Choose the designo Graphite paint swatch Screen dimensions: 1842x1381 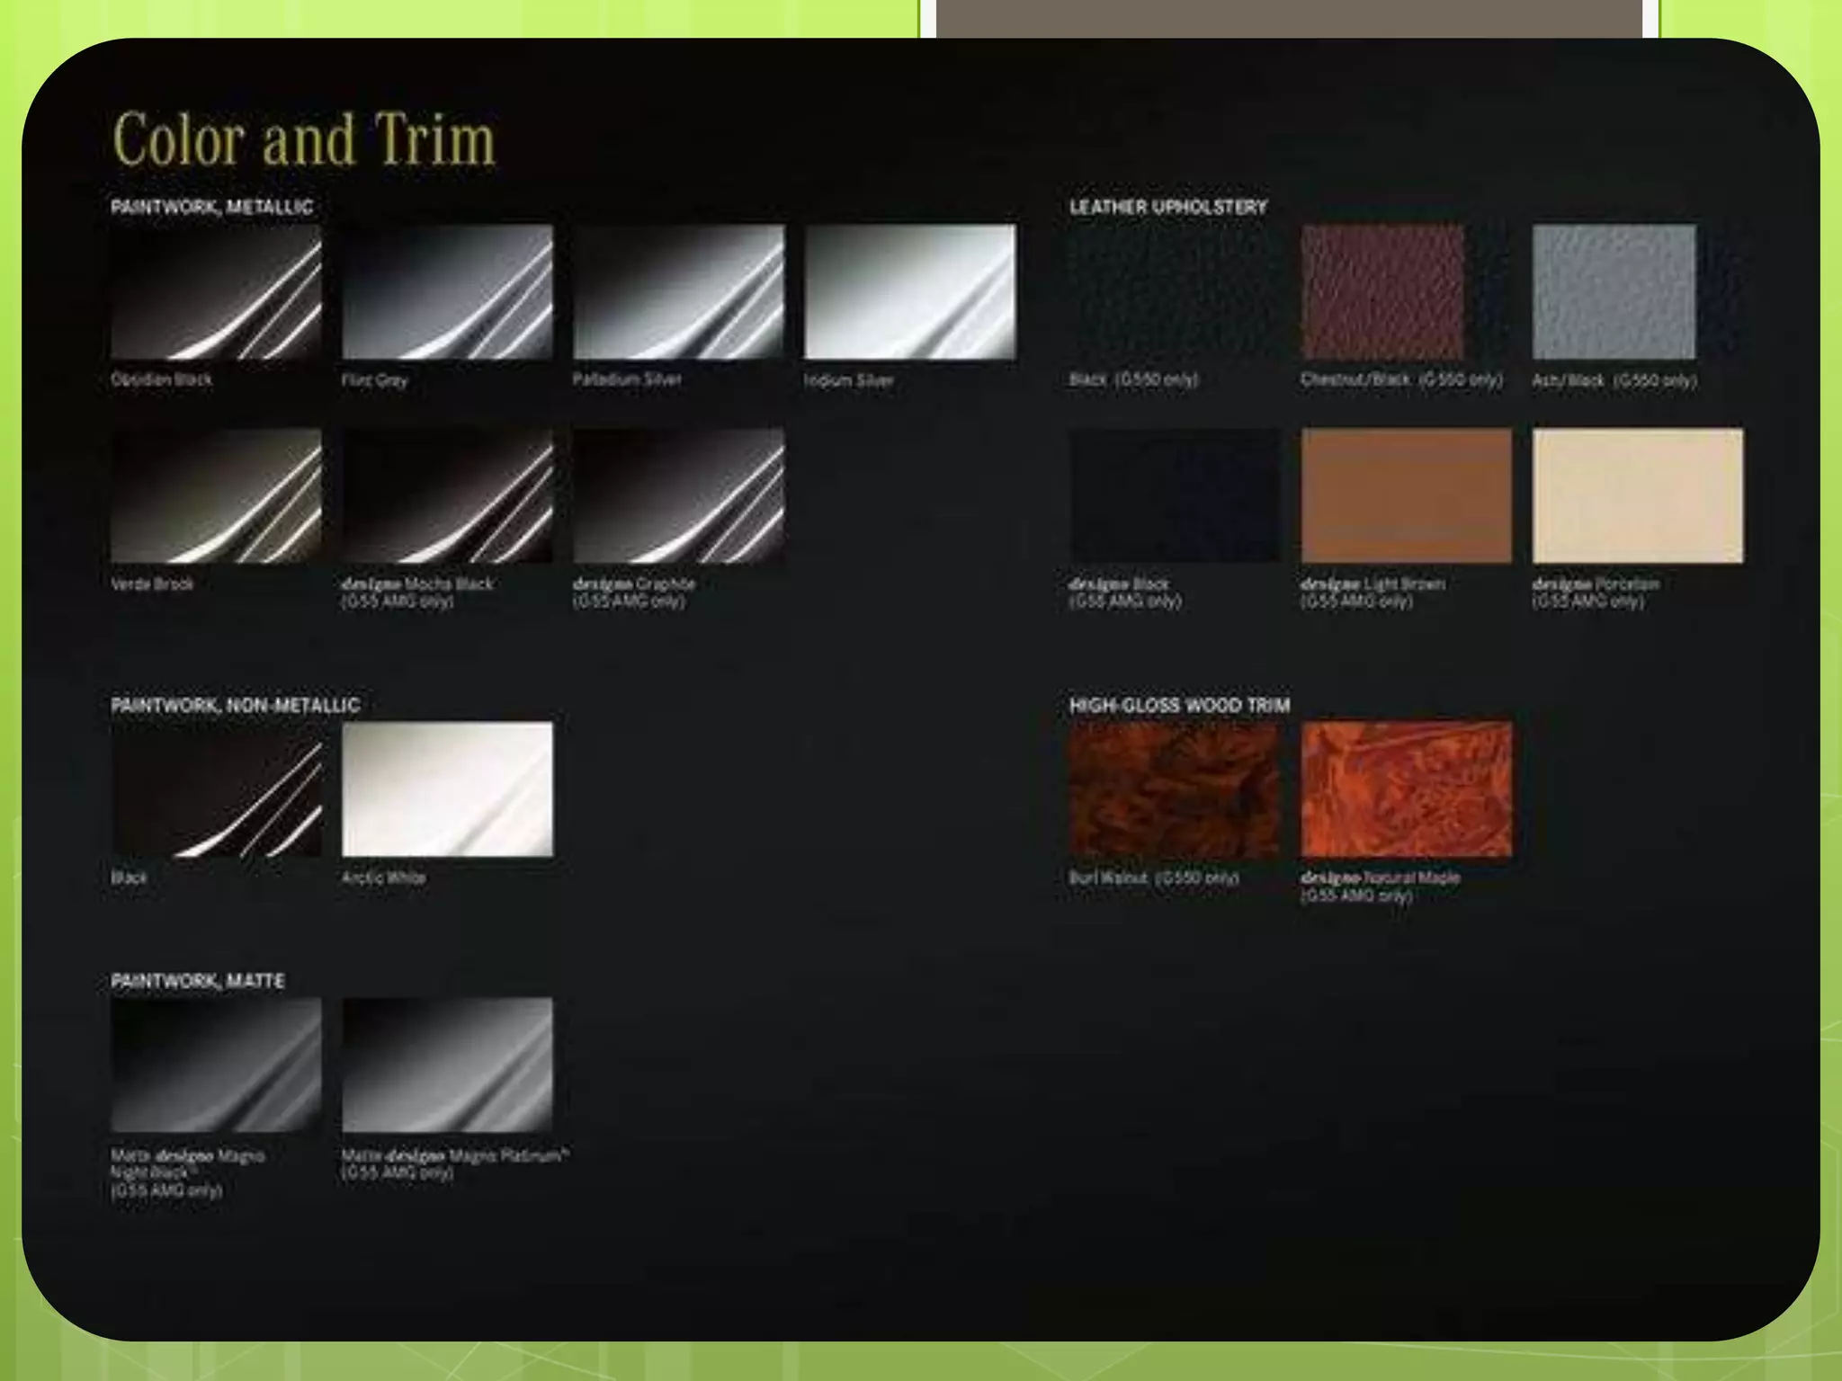678,495
